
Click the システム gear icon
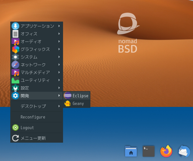[15, 57]
